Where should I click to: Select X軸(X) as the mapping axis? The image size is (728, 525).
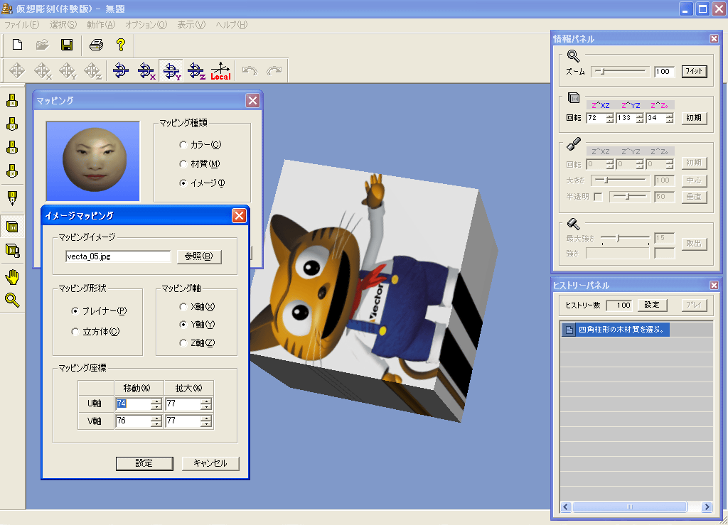[183, 307]
